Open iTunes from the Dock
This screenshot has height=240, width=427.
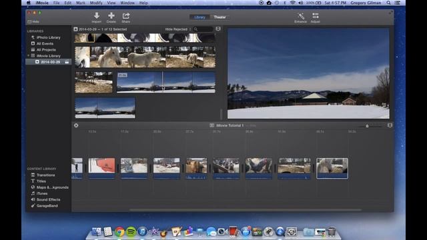coord(142,231)
